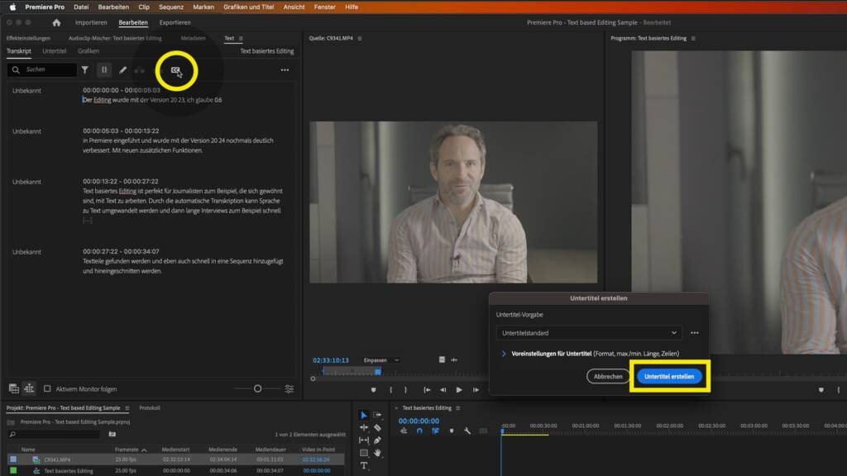The height and width of the screenshot is (476, 847).
Task: Click Mark Out in the source monitor
Action: (405, 390)
